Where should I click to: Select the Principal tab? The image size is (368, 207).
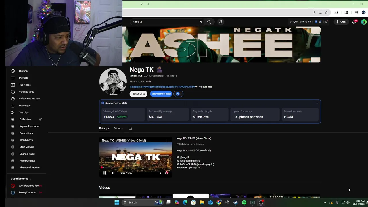coord(105,128)
